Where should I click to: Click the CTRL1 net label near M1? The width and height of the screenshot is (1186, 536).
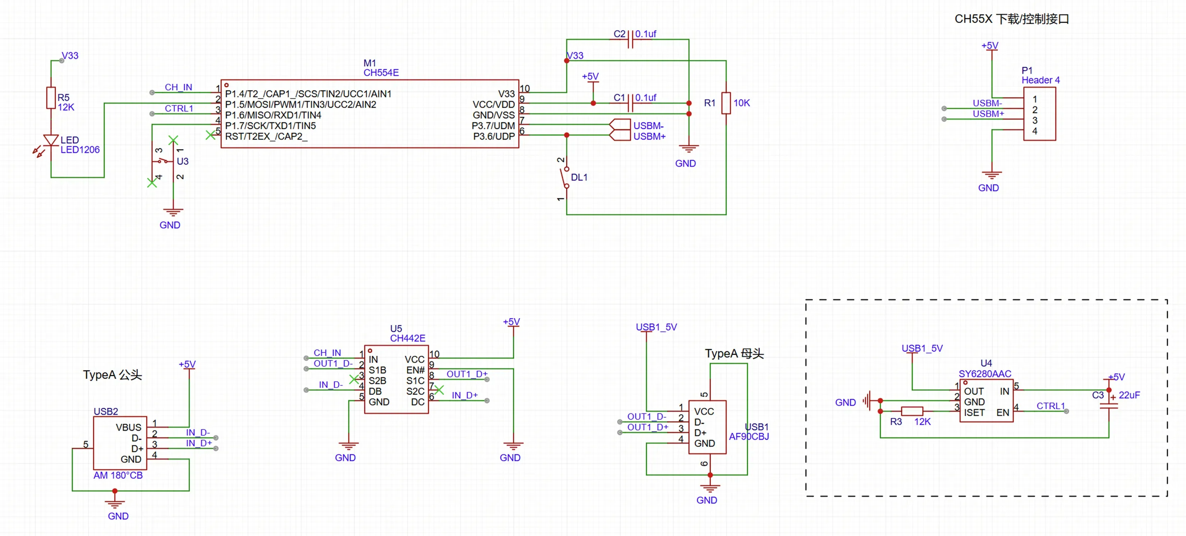coord(179,108)
